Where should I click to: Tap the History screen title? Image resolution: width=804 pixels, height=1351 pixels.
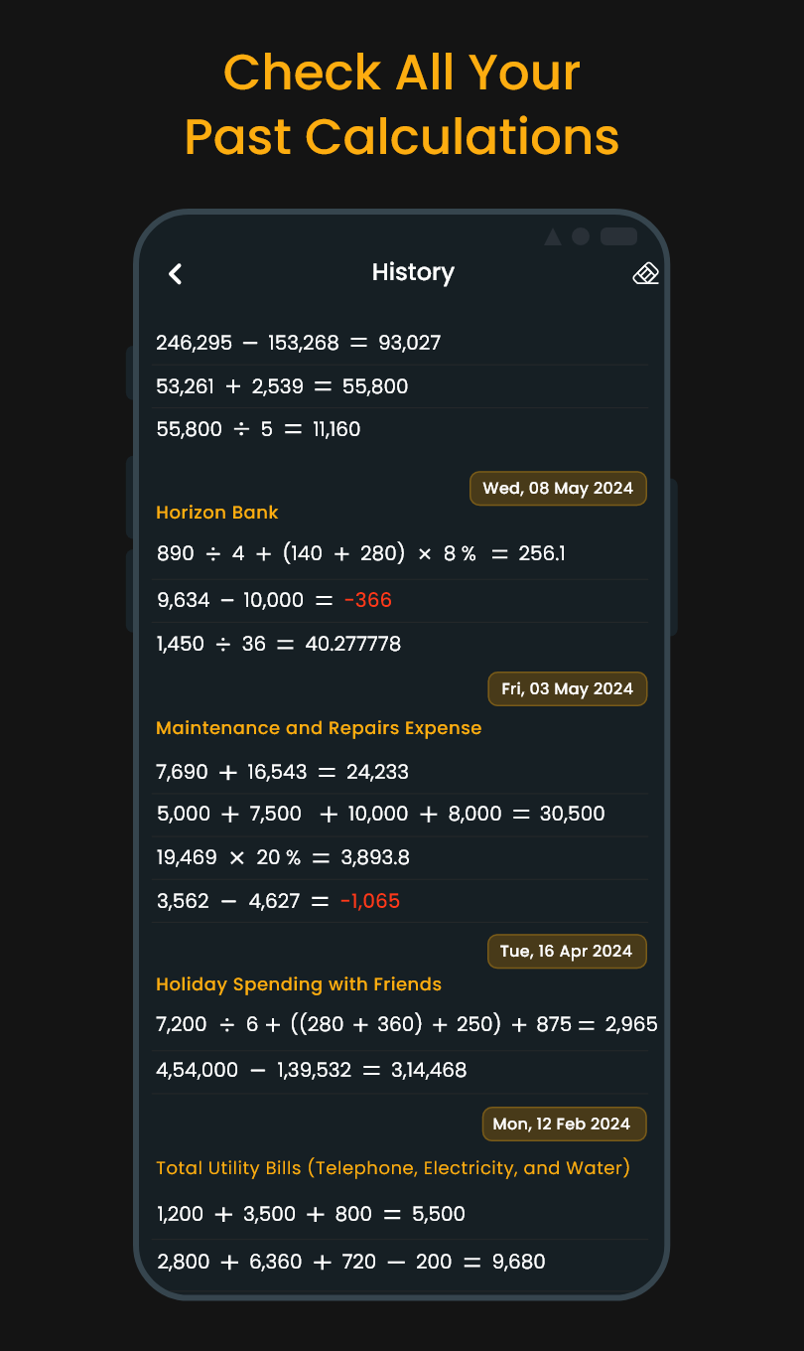(x=413, y=272)
